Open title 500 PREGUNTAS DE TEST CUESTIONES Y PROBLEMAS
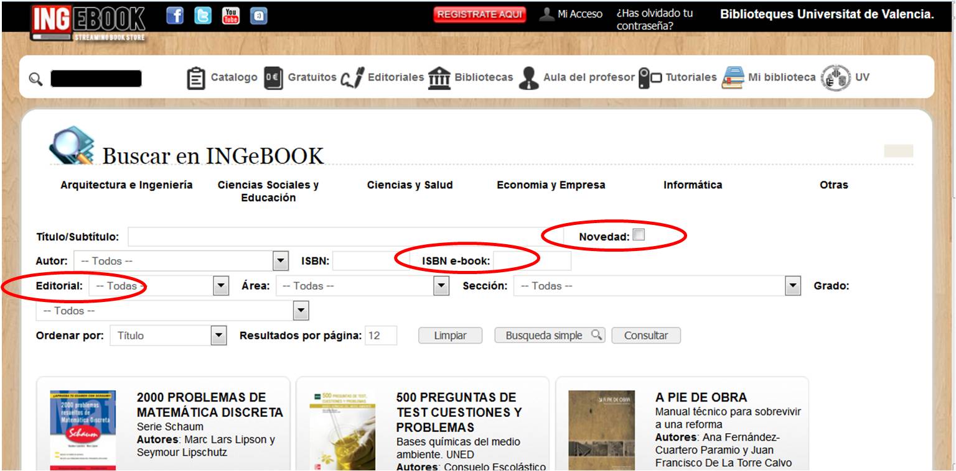956x471 pixels. point(459,413)
